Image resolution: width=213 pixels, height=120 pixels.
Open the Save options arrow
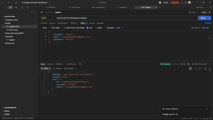pyautogui.click(x=198, y=12)
